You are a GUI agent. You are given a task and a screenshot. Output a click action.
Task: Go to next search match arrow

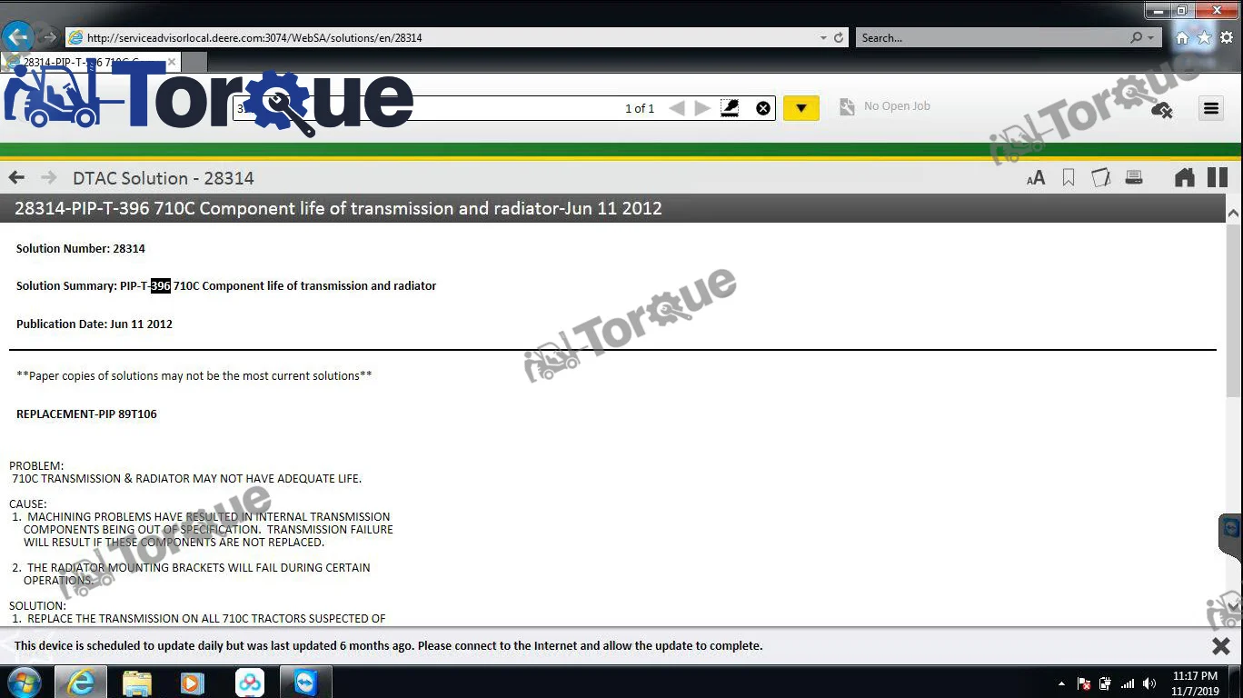tap(702, 108)
